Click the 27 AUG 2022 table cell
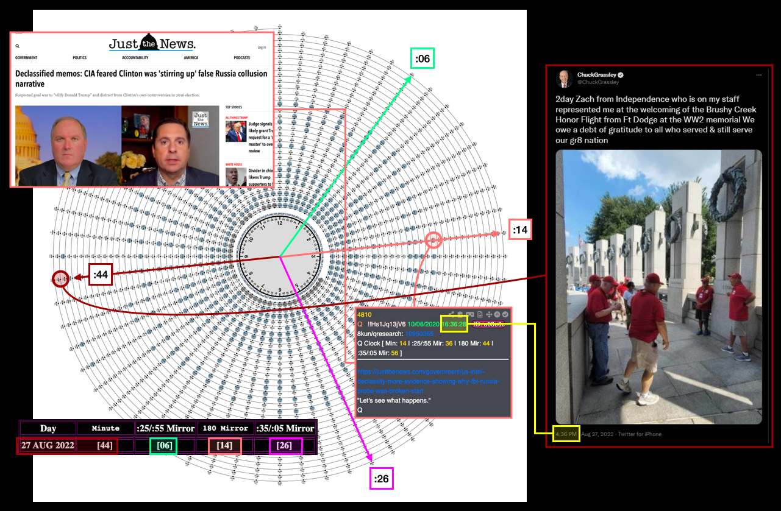Screen dimensions: 781x511 pyautogui.click(x=48, y=446)
